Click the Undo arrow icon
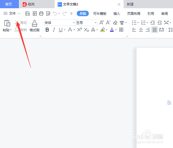173x148 pixels. pyautogui.click(x=55, y=14)
